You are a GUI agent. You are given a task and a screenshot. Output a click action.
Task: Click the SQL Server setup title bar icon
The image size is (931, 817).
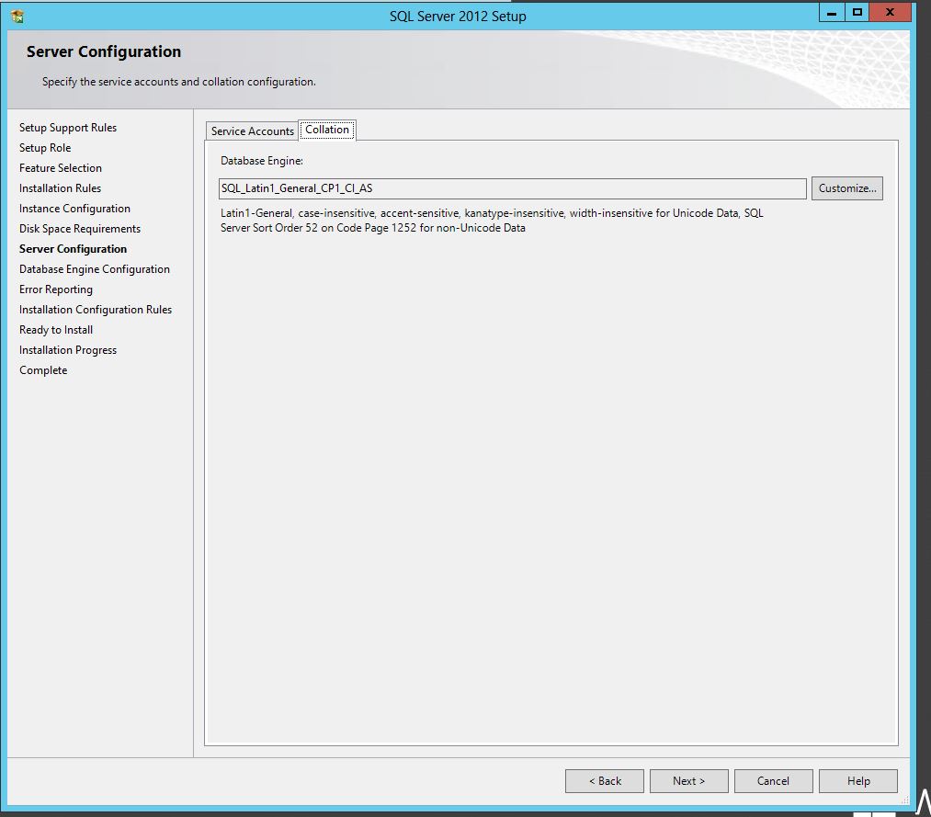pyautogui.click(x=17, y=16)
